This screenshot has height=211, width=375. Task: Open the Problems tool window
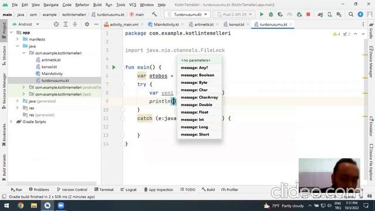click(39, 189)
